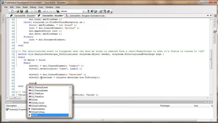
Task: Open the Properties window toolbar icon
Action: coord(101,11)
